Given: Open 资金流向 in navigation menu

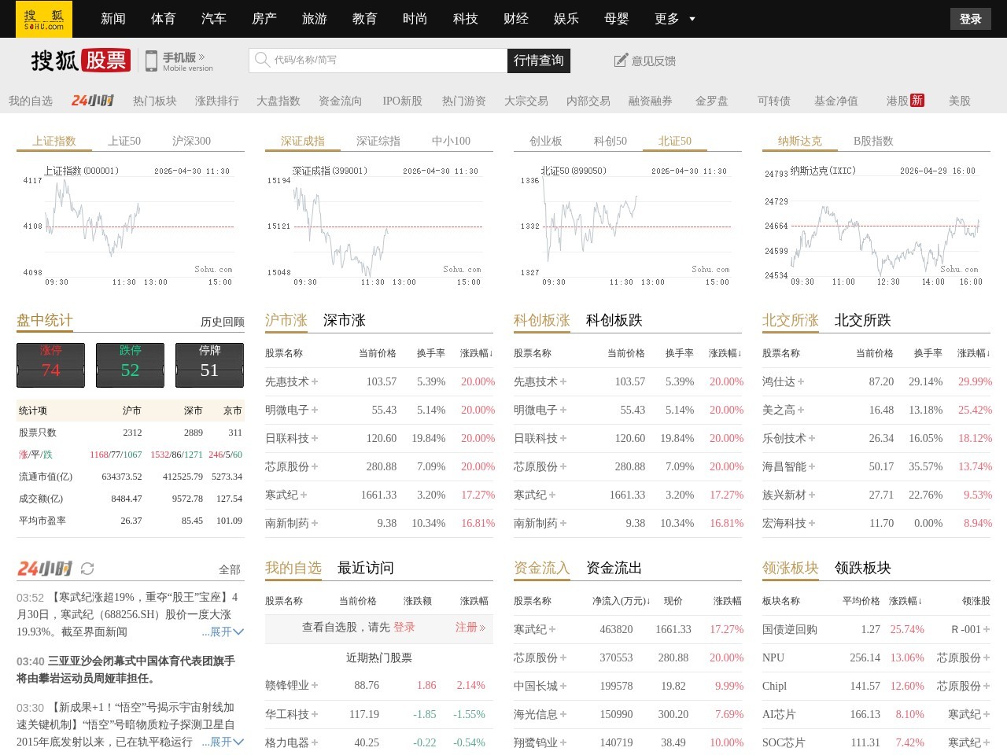Looking at the screenshot, I should tap(341, 101).
